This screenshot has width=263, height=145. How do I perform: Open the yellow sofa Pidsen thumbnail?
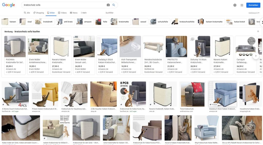[45, 94]
